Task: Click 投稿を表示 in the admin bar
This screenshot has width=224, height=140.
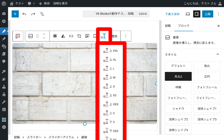Action: pyautogui.click(x=60, y=4)
